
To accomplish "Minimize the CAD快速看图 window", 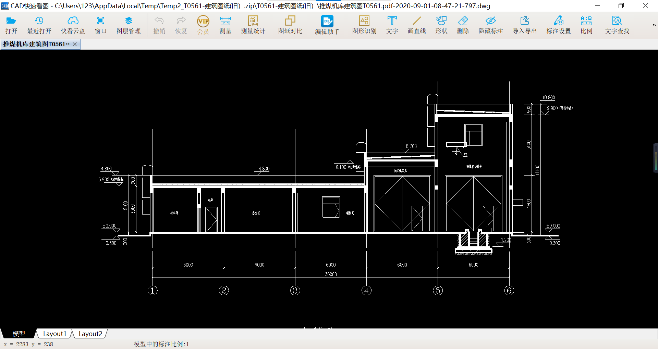I will click(597, 6).
